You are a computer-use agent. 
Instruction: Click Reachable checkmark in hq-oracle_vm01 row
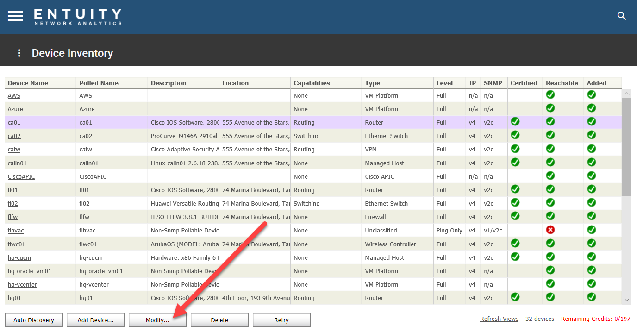pyautogui.click(x=550, y=270)
